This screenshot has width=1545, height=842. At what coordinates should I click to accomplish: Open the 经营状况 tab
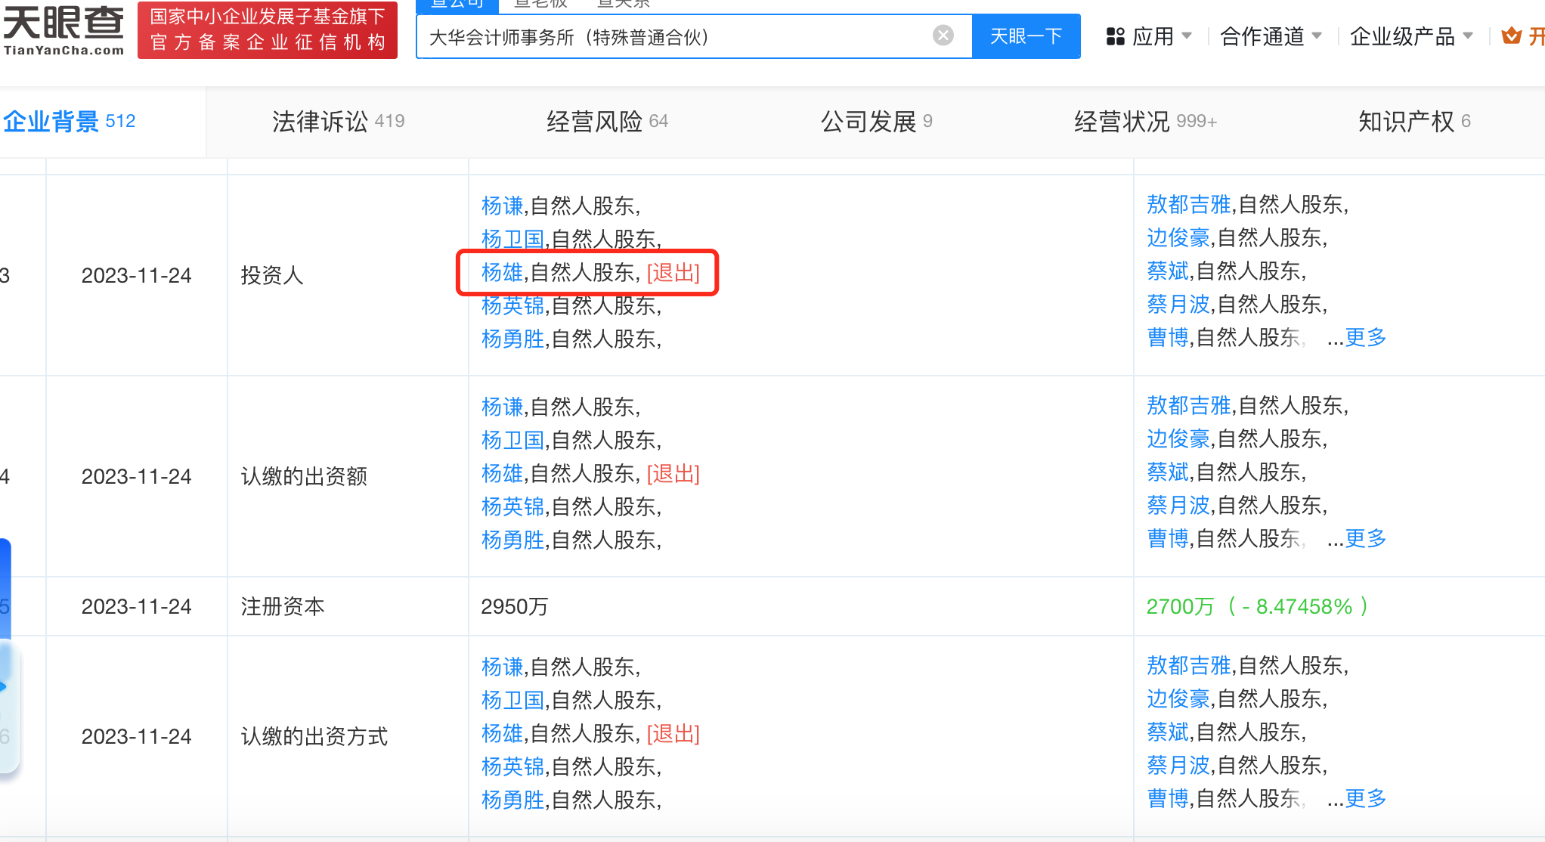tap(1144, 121)
